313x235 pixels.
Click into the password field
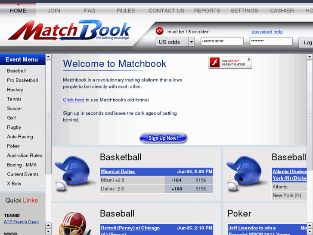(271, 41)
